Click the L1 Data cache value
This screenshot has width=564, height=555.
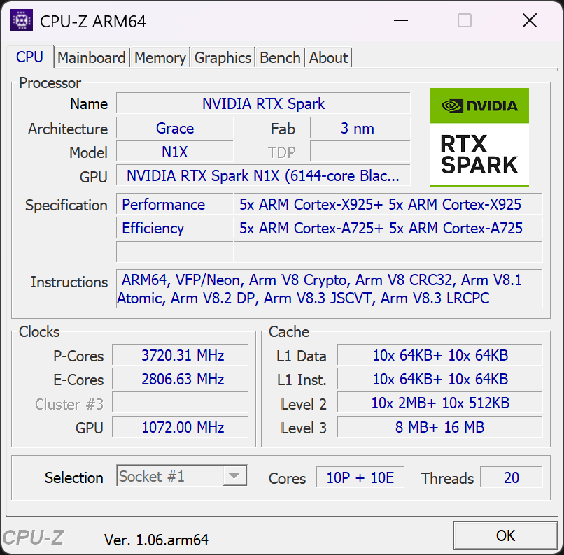click(440, 355)
